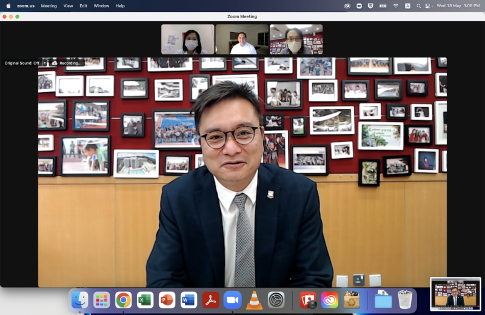
Task: Click the main speaker video
Action: (x=242, y=172)
